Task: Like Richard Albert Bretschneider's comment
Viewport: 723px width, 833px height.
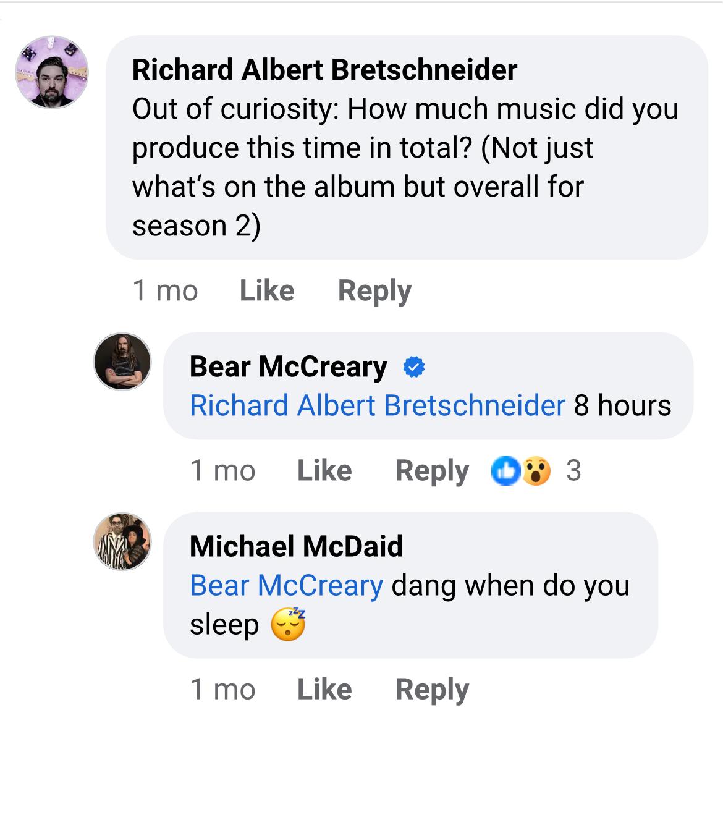Action: (x=267, y=290)
